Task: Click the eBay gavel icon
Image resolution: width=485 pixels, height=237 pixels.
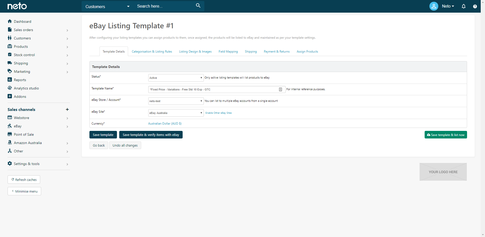Action: 10,126
